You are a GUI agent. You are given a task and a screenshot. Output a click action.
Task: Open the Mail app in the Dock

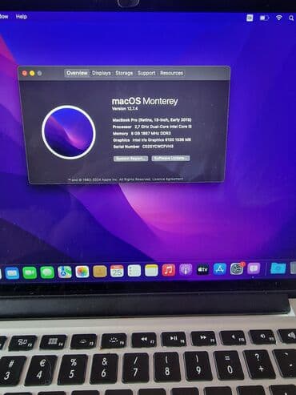coord(12,273)
